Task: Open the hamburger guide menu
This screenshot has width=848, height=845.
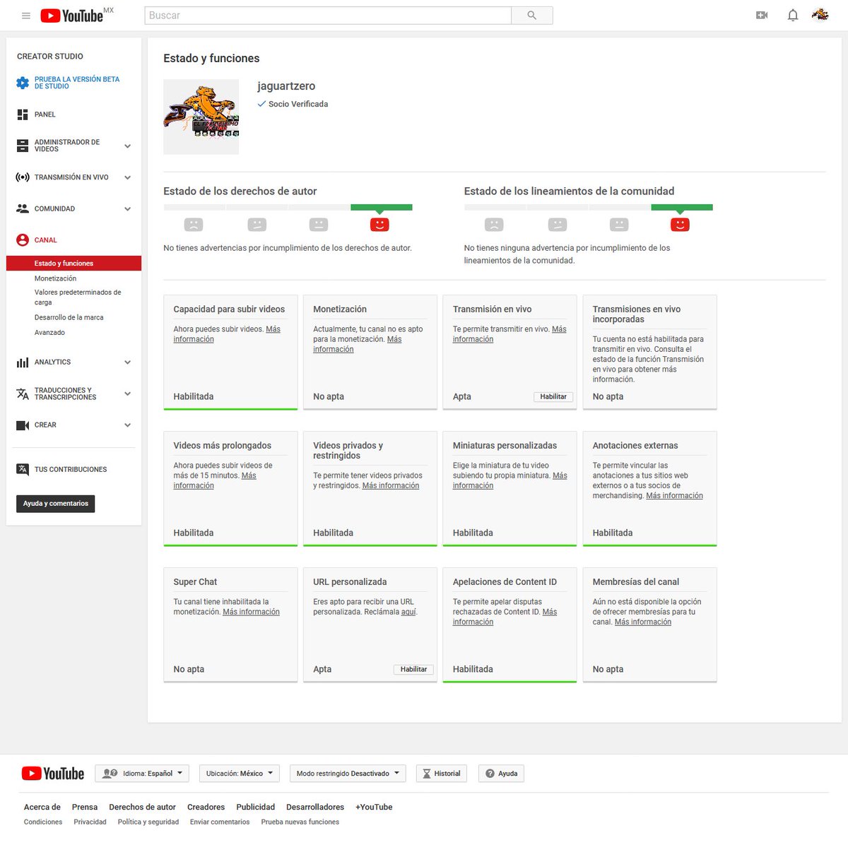Action: pyautogui.click(x=26, y=16)
